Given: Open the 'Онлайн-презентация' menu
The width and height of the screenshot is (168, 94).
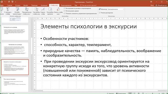Looking at the screenshot, I should coord(17,11).
